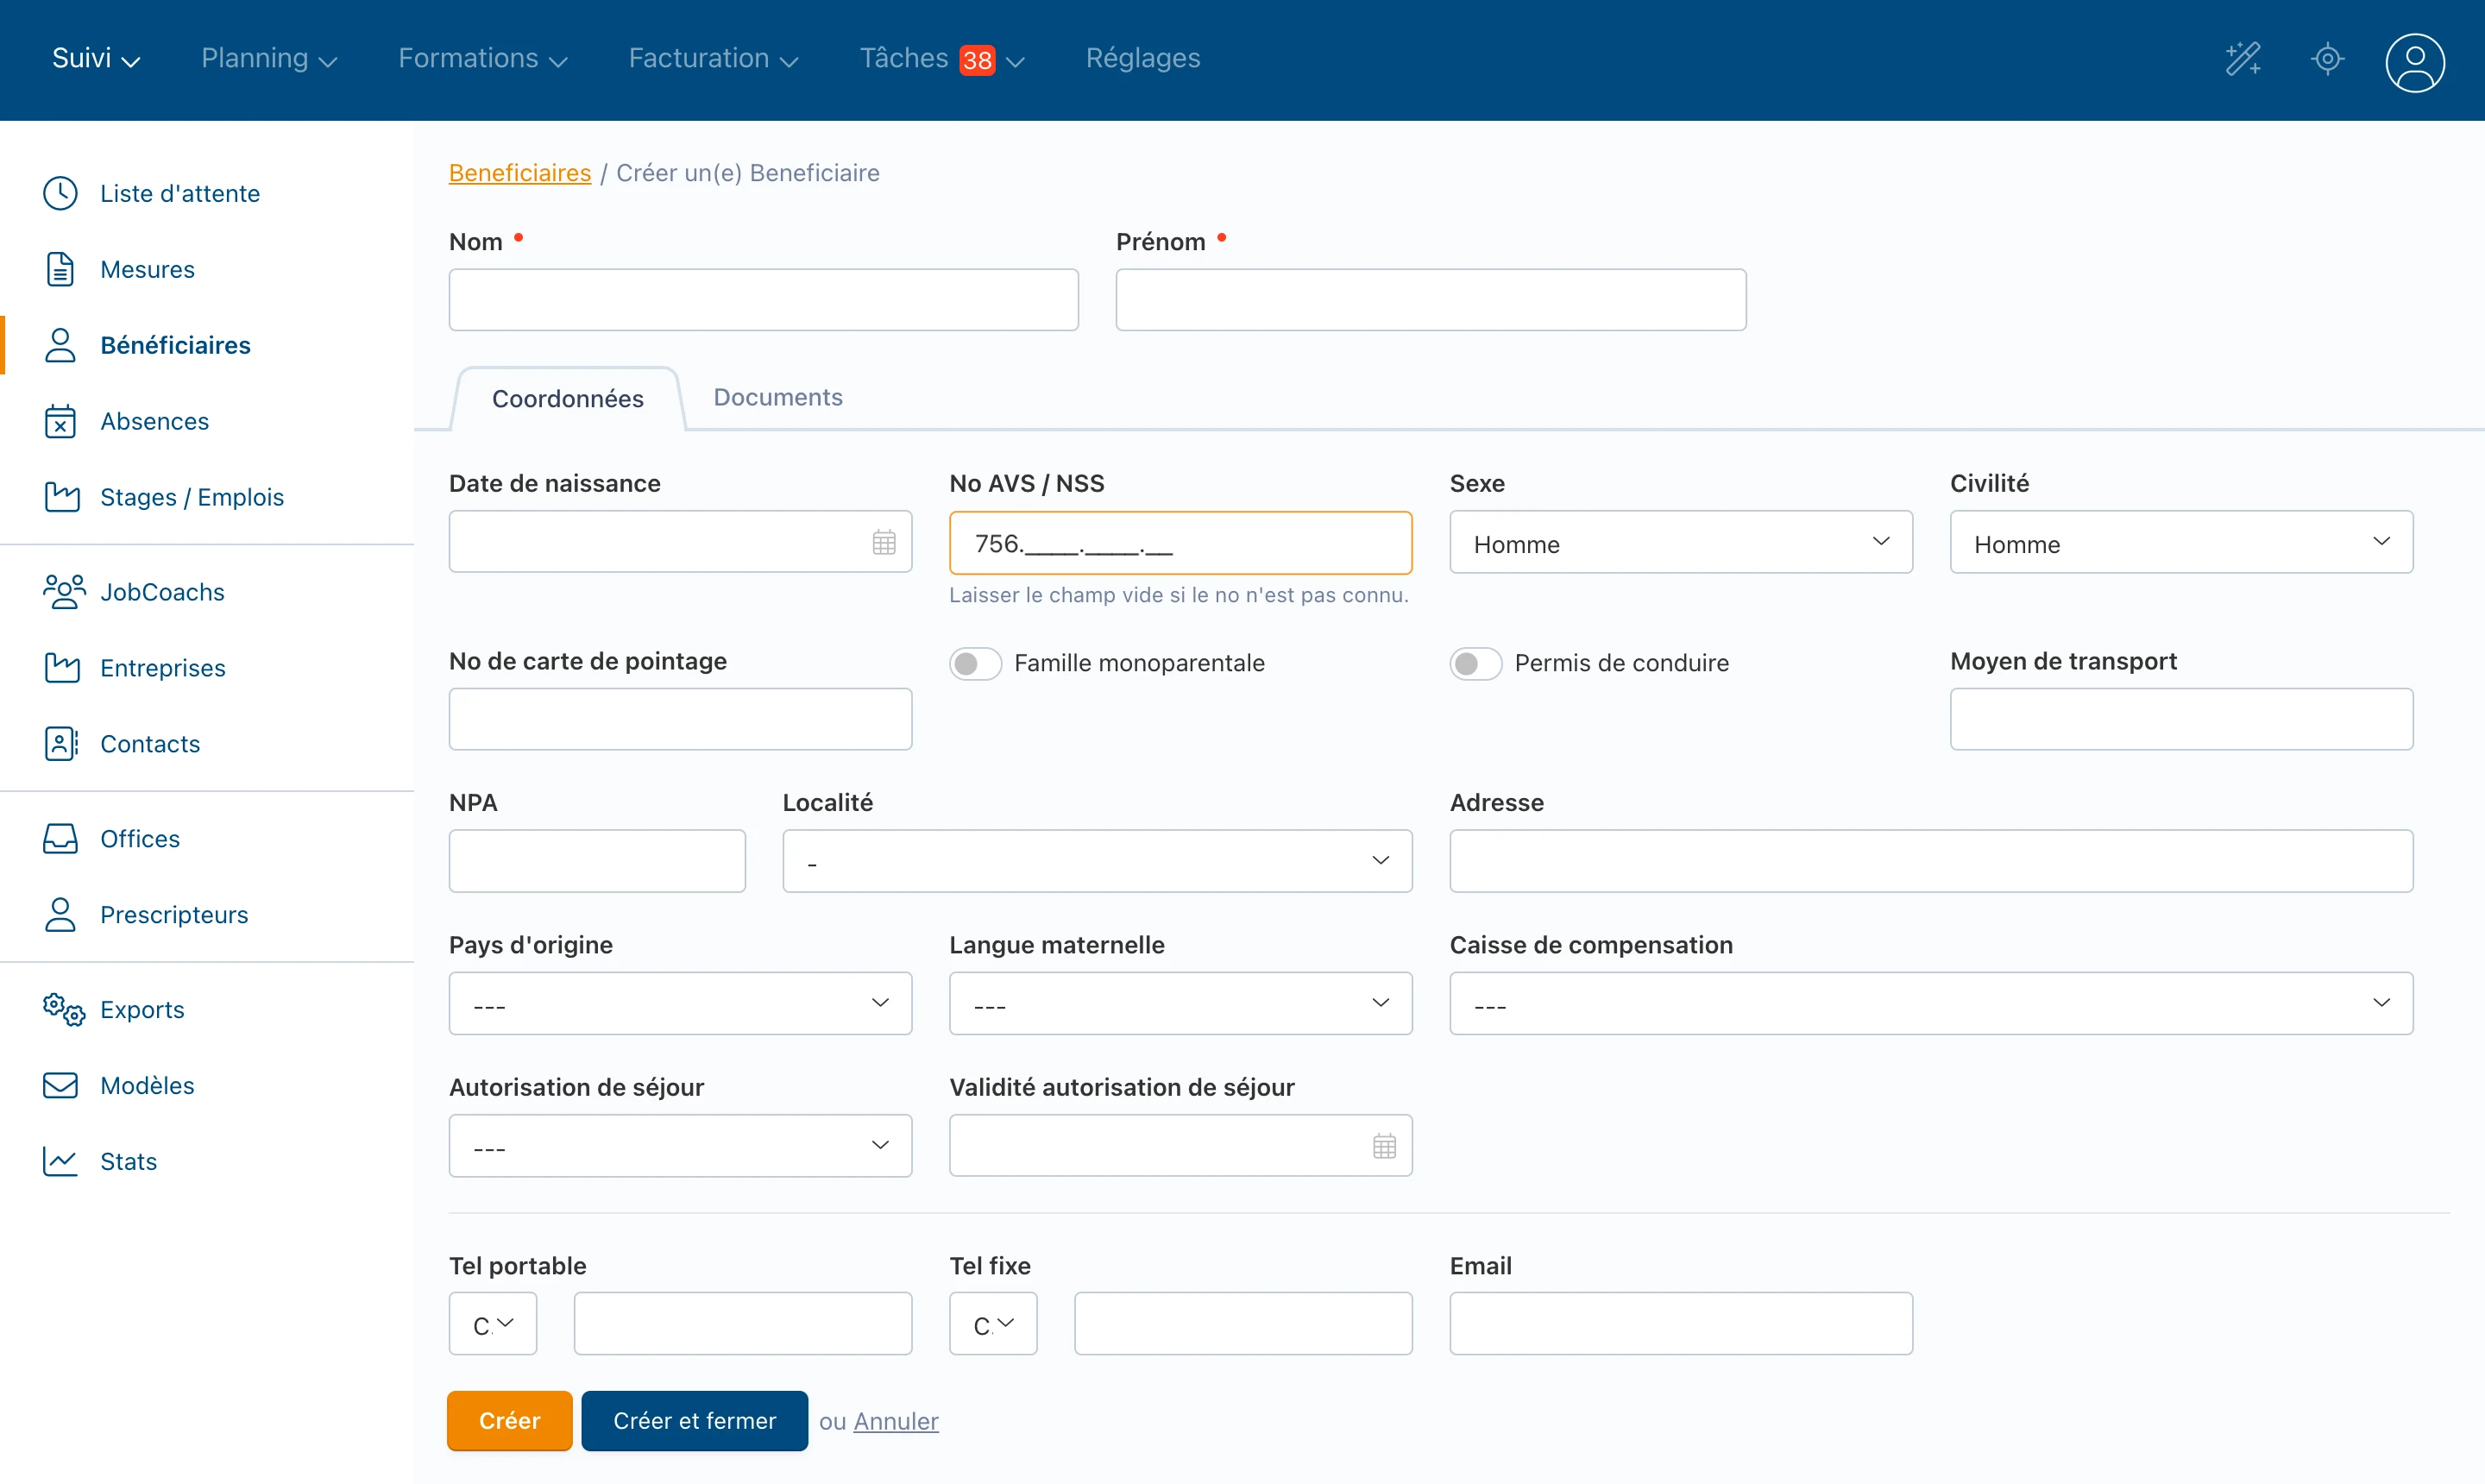The height and width of the screenshot is (1484, 2485).
Task: Select the Absences calendar icon in sidebar
Action: coord(60,421)
